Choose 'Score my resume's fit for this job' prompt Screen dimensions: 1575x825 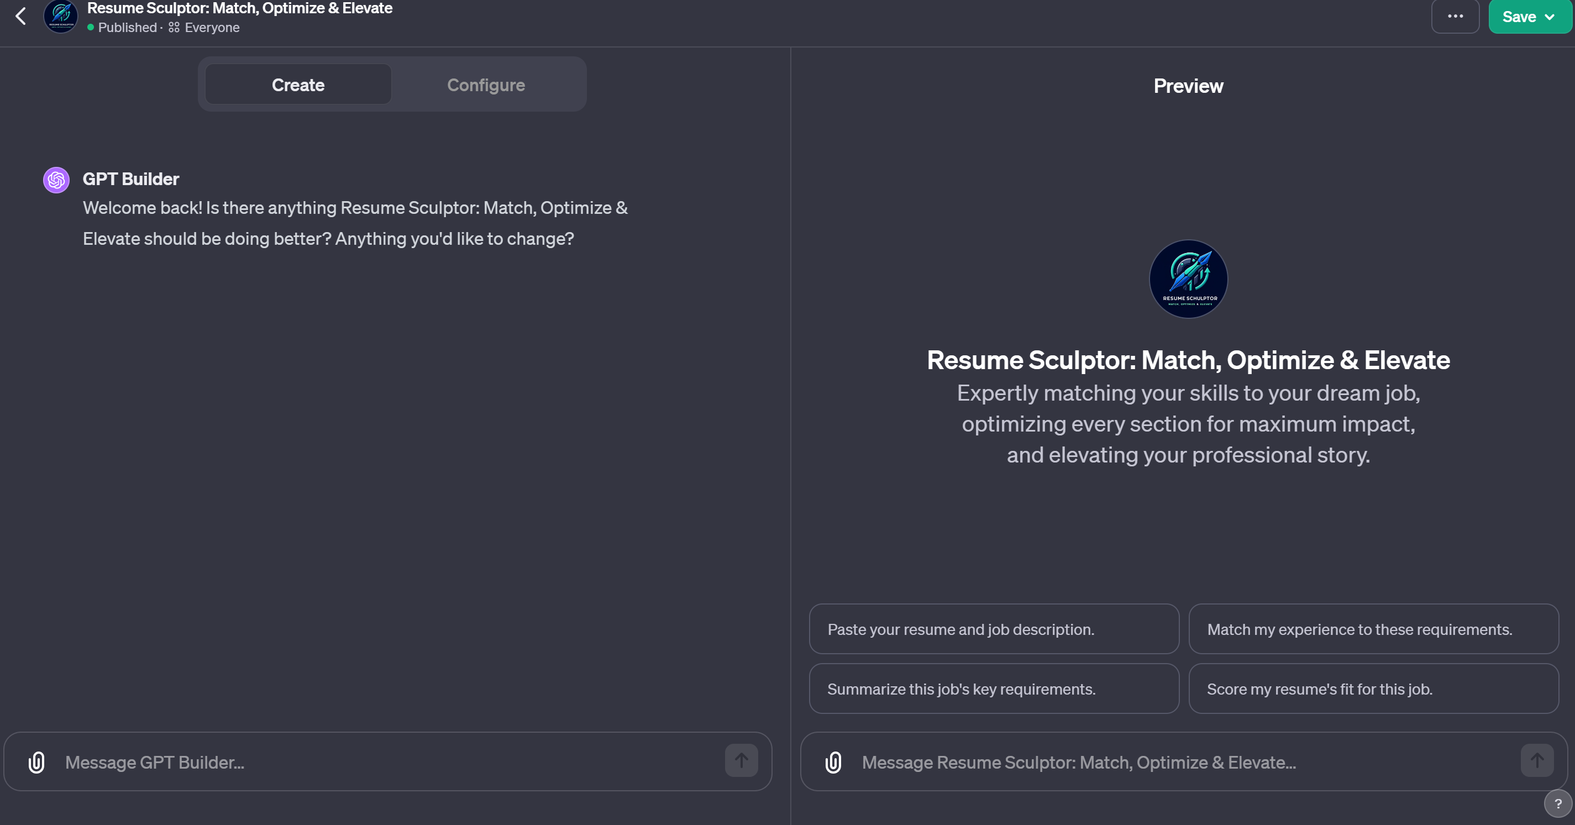tap(1373, 689)
